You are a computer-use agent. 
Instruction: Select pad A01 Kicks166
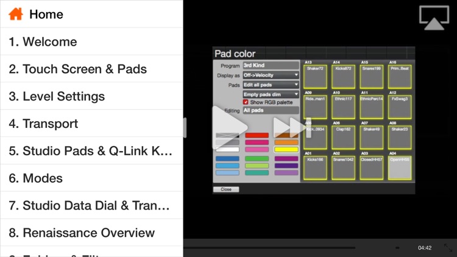pos(315,167)
